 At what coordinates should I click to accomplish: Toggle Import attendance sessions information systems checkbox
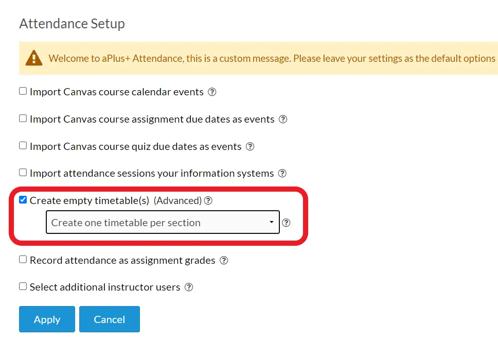23,173
